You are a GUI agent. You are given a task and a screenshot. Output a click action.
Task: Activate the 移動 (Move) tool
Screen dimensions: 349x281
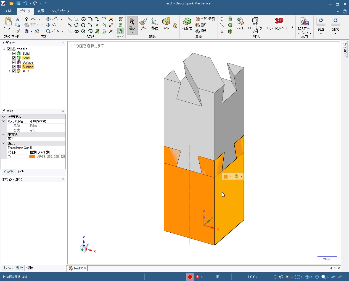[x=155, y=24]
